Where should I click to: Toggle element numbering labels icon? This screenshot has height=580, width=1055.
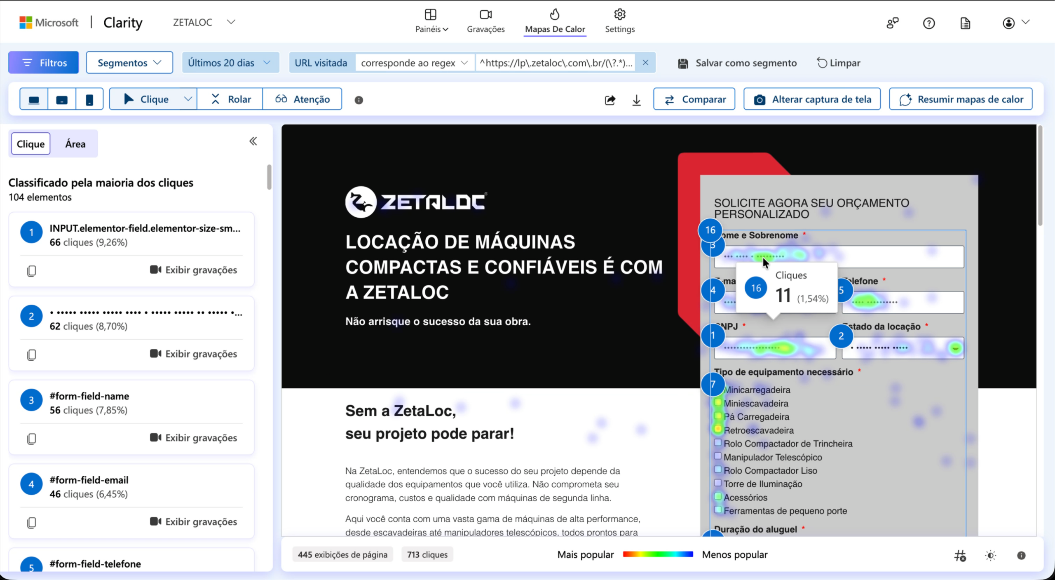click(x=960, y=556)
